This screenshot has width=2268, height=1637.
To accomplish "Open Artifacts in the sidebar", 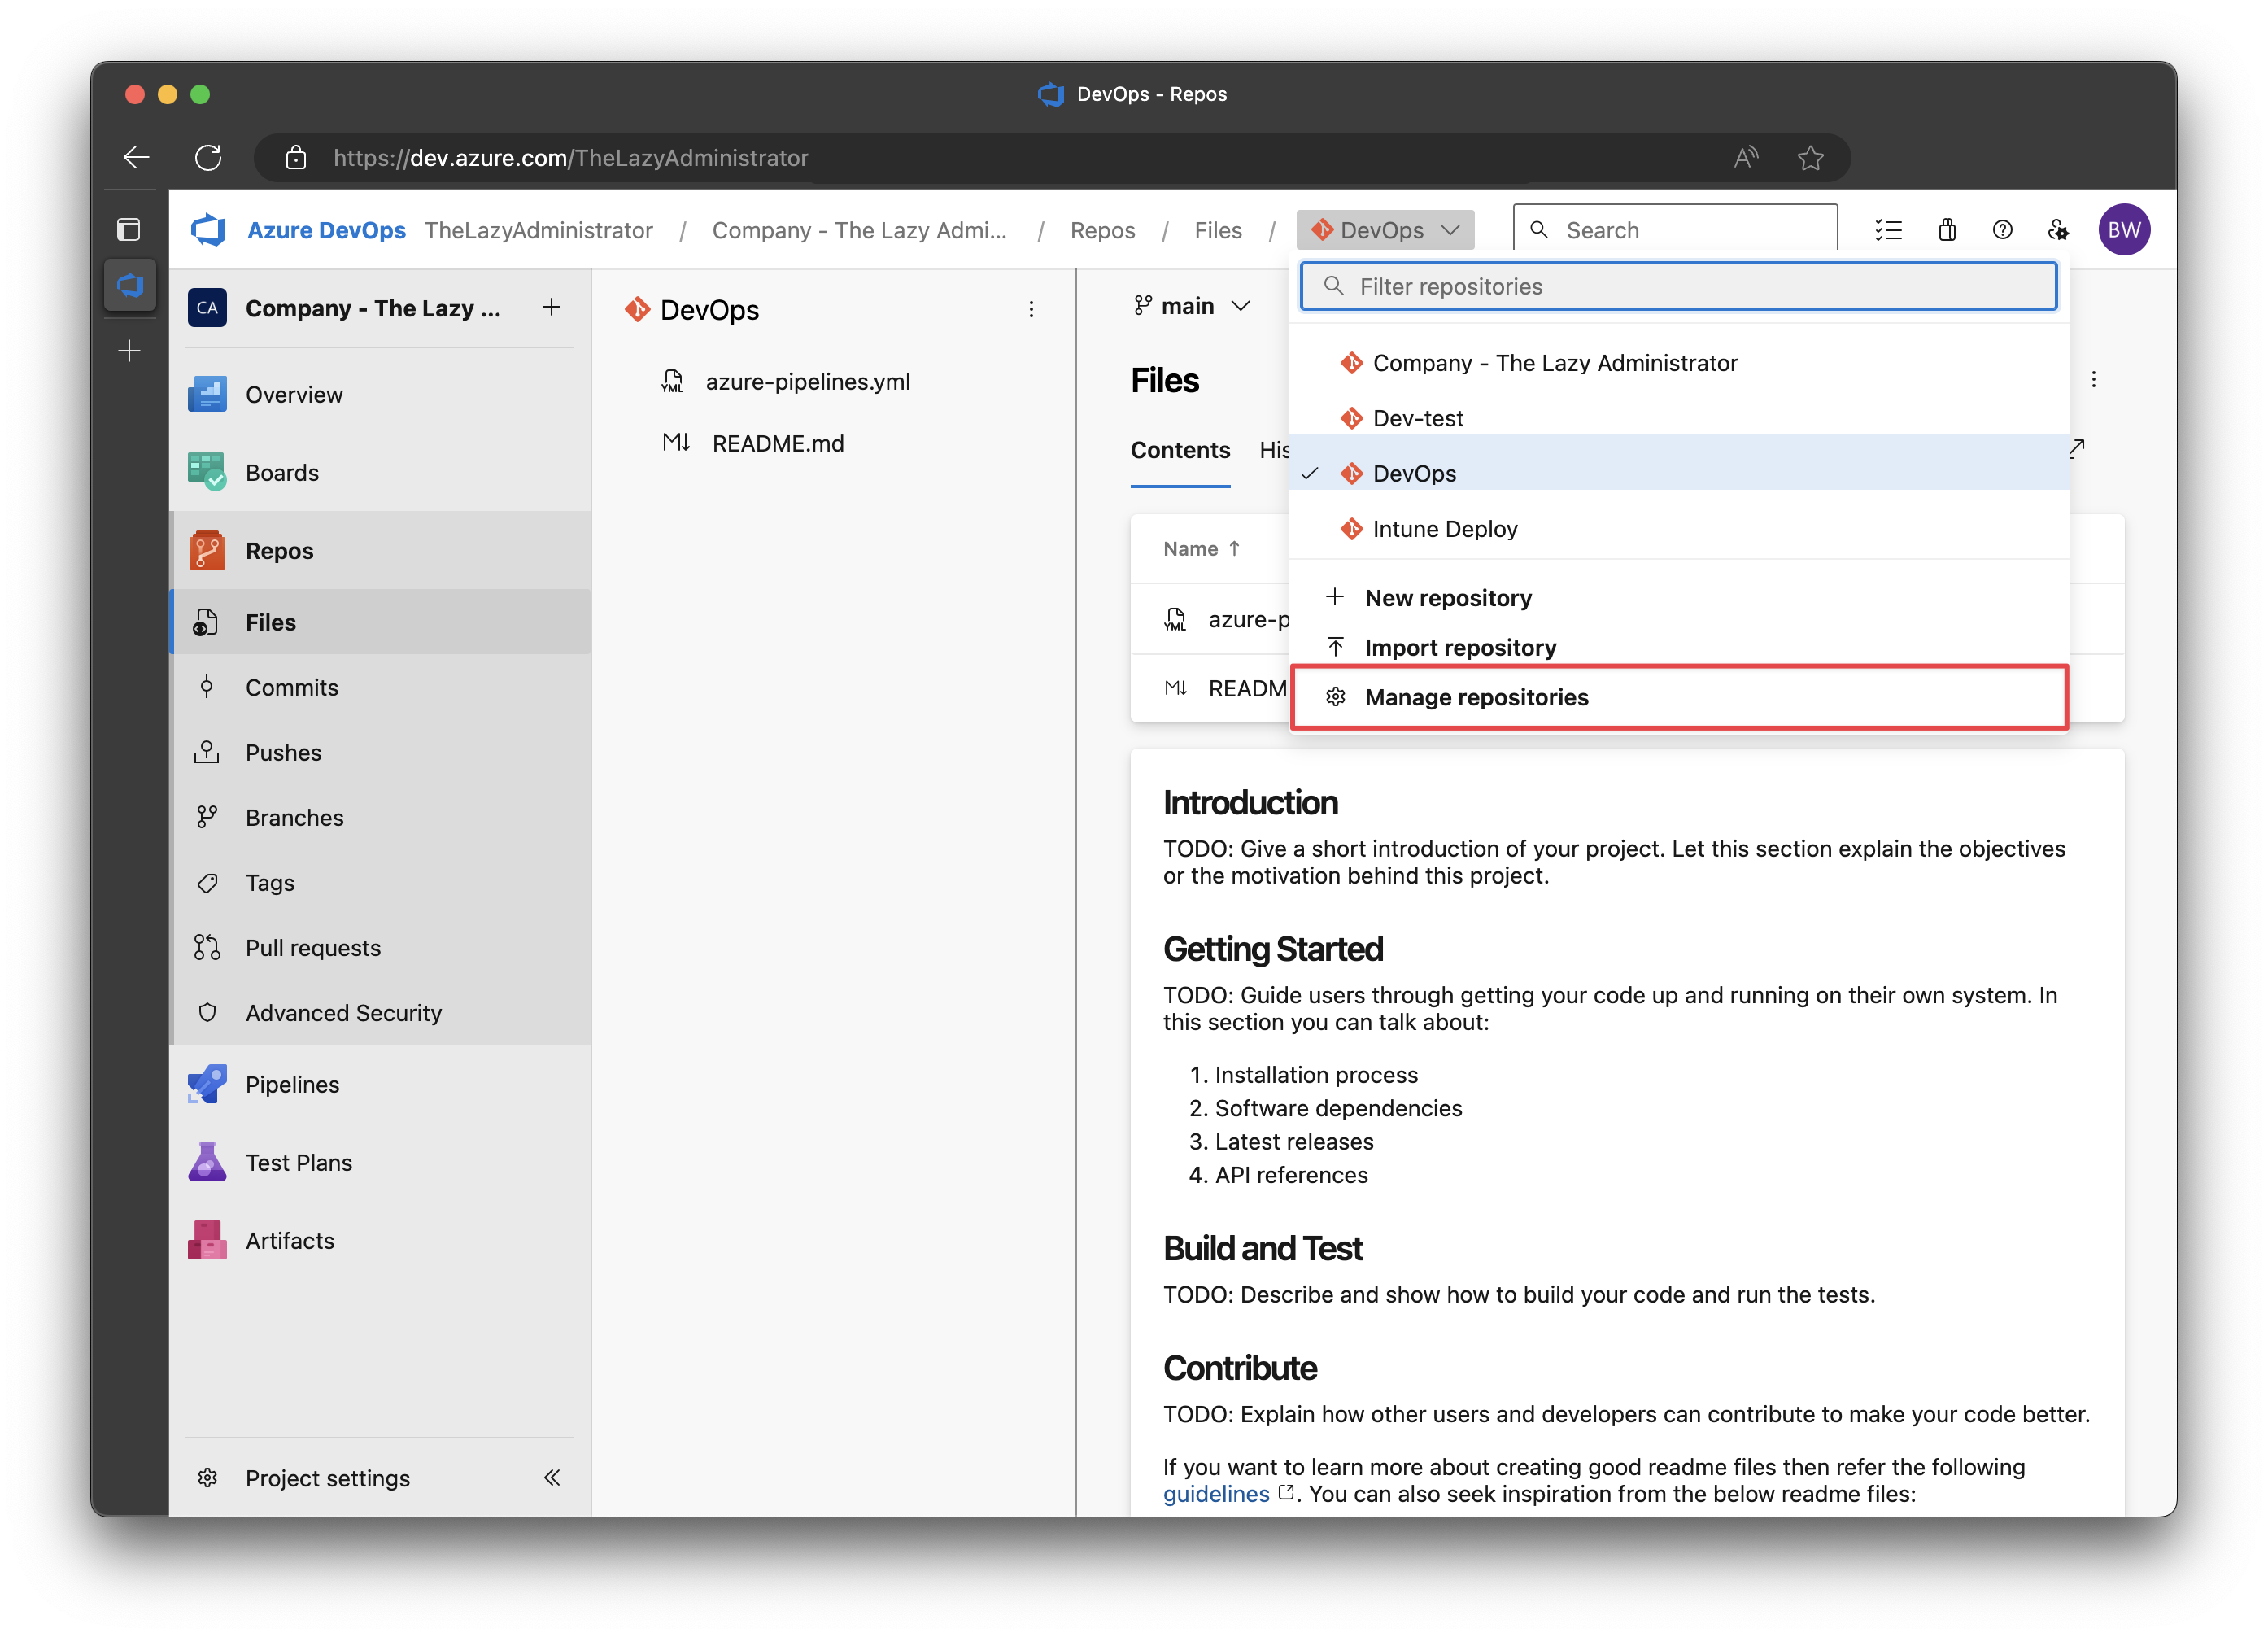I will coord(381,1241).
